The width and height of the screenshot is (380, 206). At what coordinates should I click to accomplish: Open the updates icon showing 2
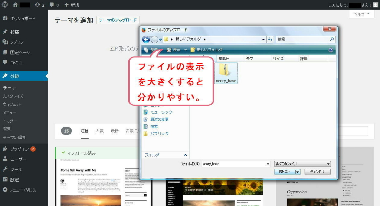point(39,5)
